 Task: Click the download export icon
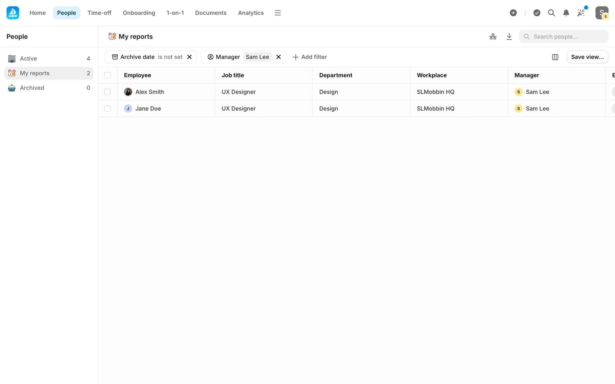[x=509, y=36]
